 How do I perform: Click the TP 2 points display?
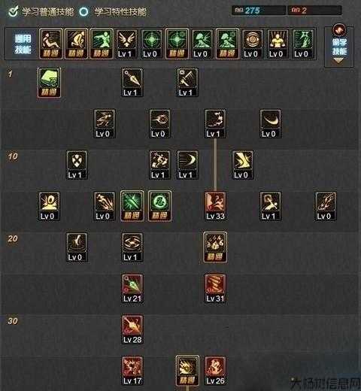pos(315,11)
